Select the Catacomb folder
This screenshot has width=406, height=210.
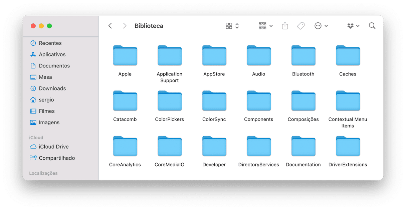(125, 101)
